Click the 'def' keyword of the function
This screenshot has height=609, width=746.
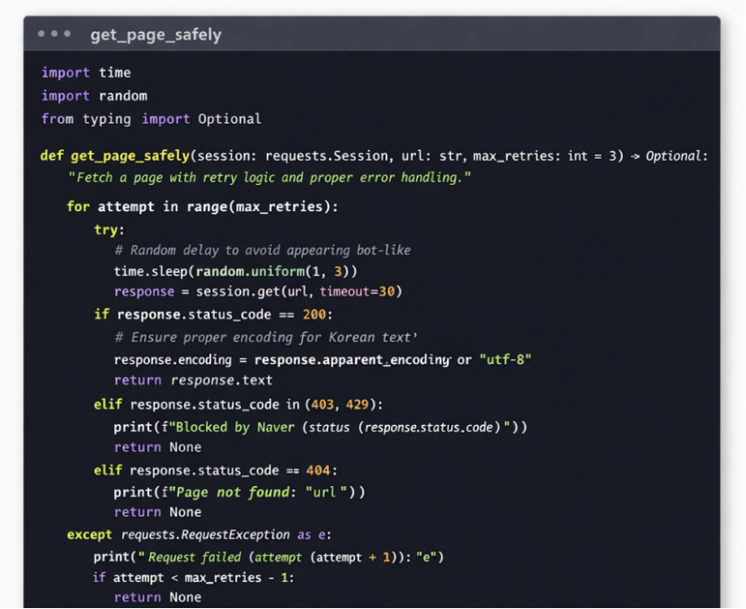(x=51, y=155)
